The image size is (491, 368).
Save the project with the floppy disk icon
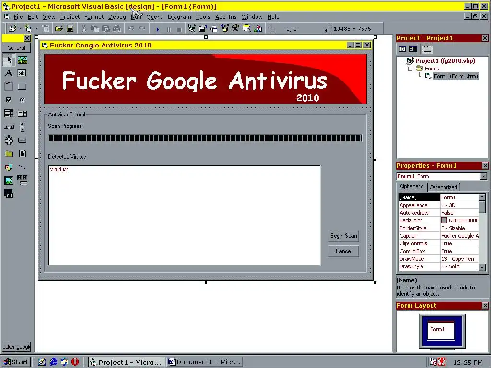[70, 29]
